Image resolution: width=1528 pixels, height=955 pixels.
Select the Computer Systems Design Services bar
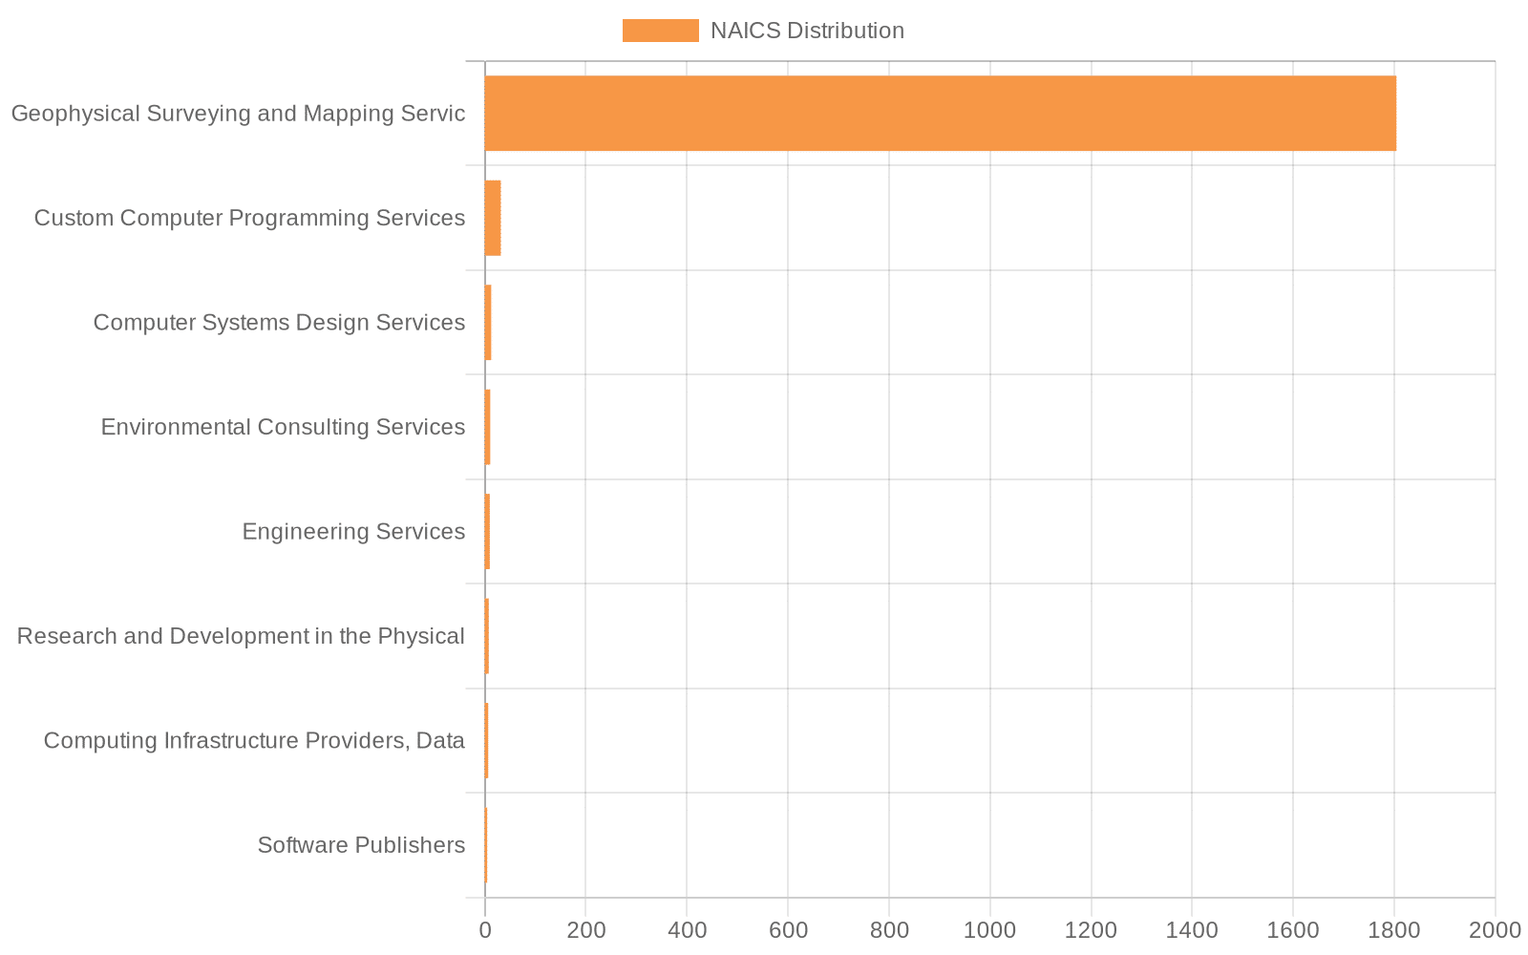(487, 322)
